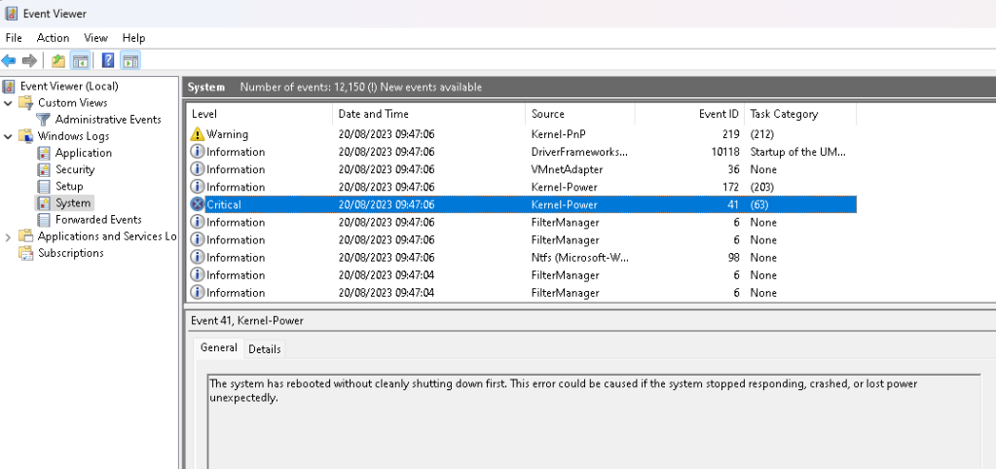The height and width of the screenshot is (469, 996).
Task: Select the Setup log
Action: click(x=69, y=187)
